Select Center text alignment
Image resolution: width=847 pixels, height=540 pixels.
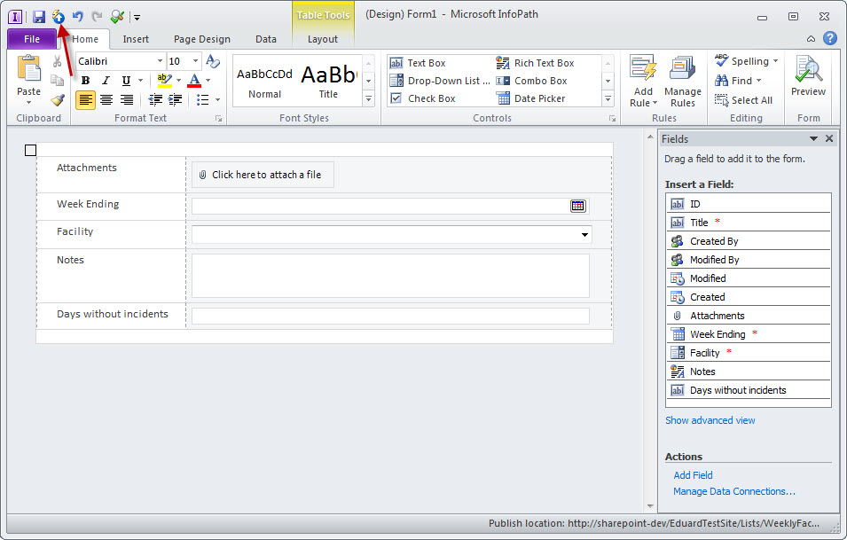coord(106,100)
